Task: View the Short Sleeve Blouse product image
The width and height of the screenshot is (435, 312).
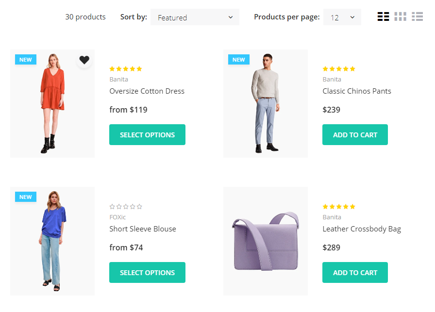Action: click(52, 241)
